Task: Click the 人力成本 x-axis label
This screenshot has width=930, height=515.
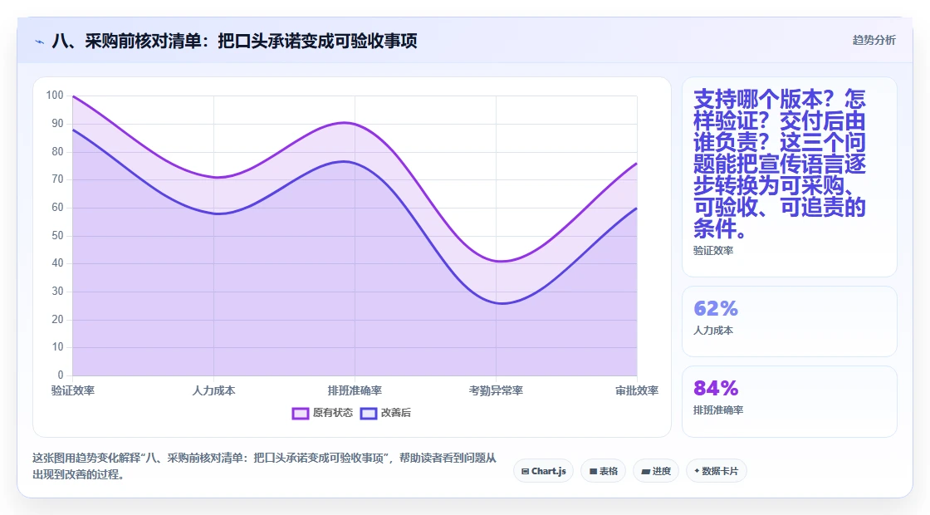Action: click(213, 390)
